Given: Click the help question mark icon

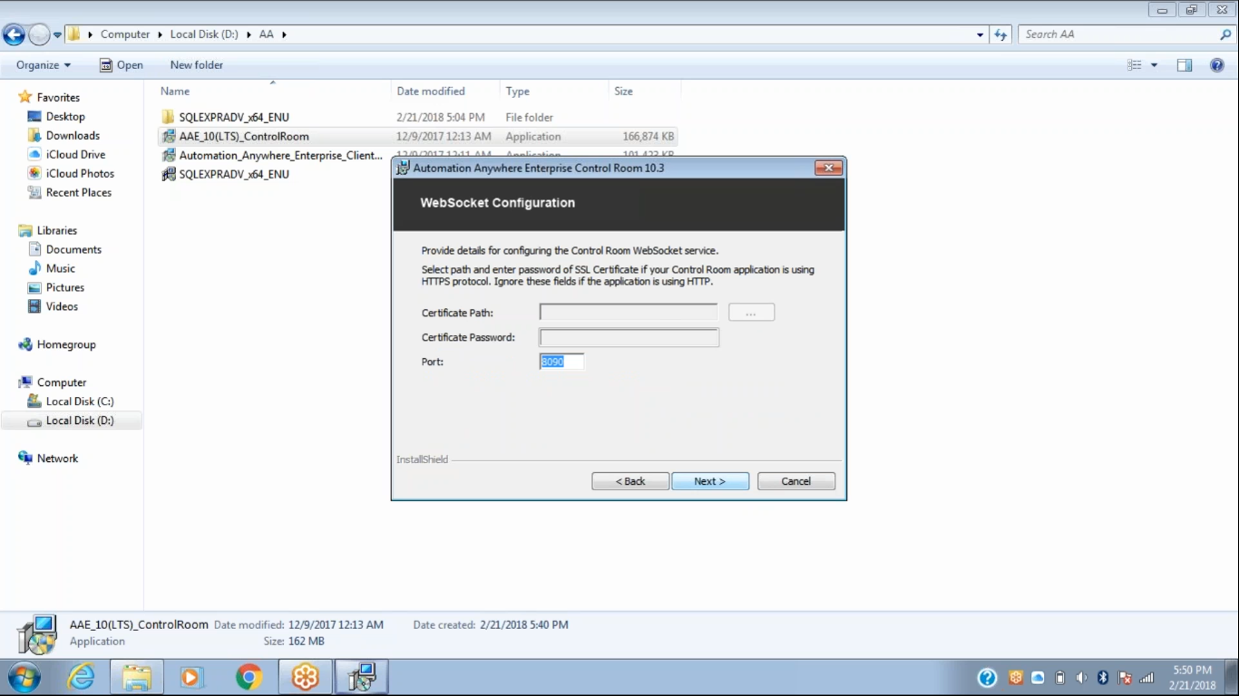Looking at the screenshot, I should tap(1217, 65).
